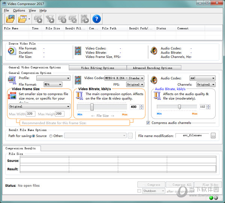Click the Comment column header
The image size is (225, 203).
[x=190, y=29]
